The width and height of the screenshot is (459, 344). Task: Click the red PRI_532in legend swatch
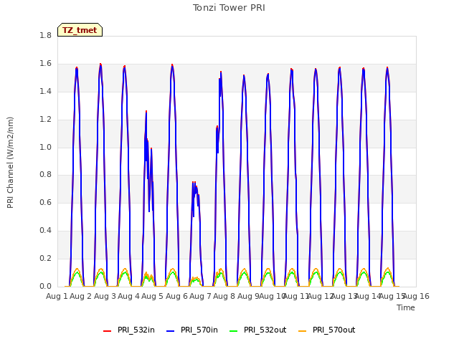(x=107, y=330)
